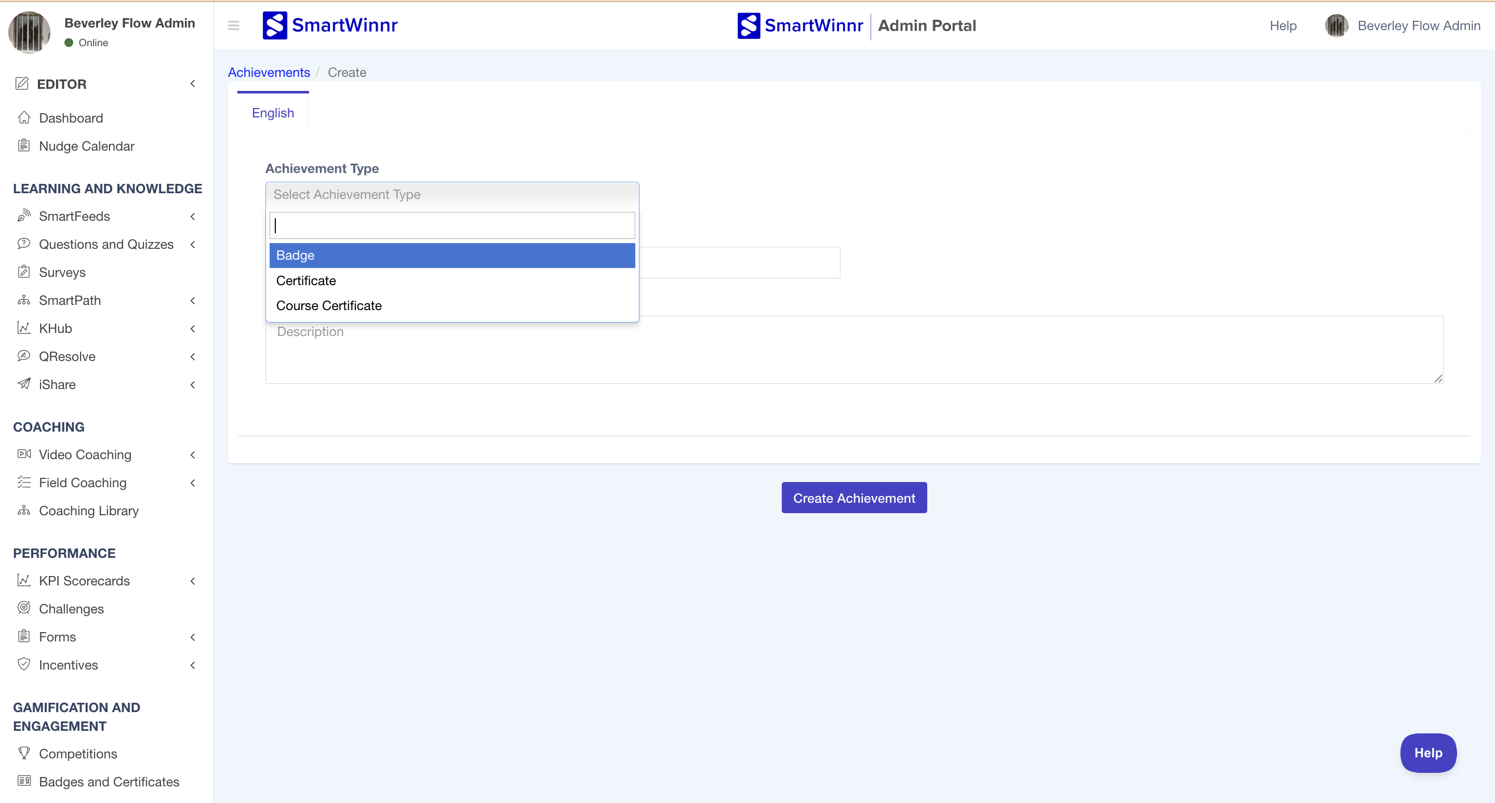Click the hamburger menu icon
Image resolution: width=1495 pixels, height=803 pixels.
[x=233, y=25]
